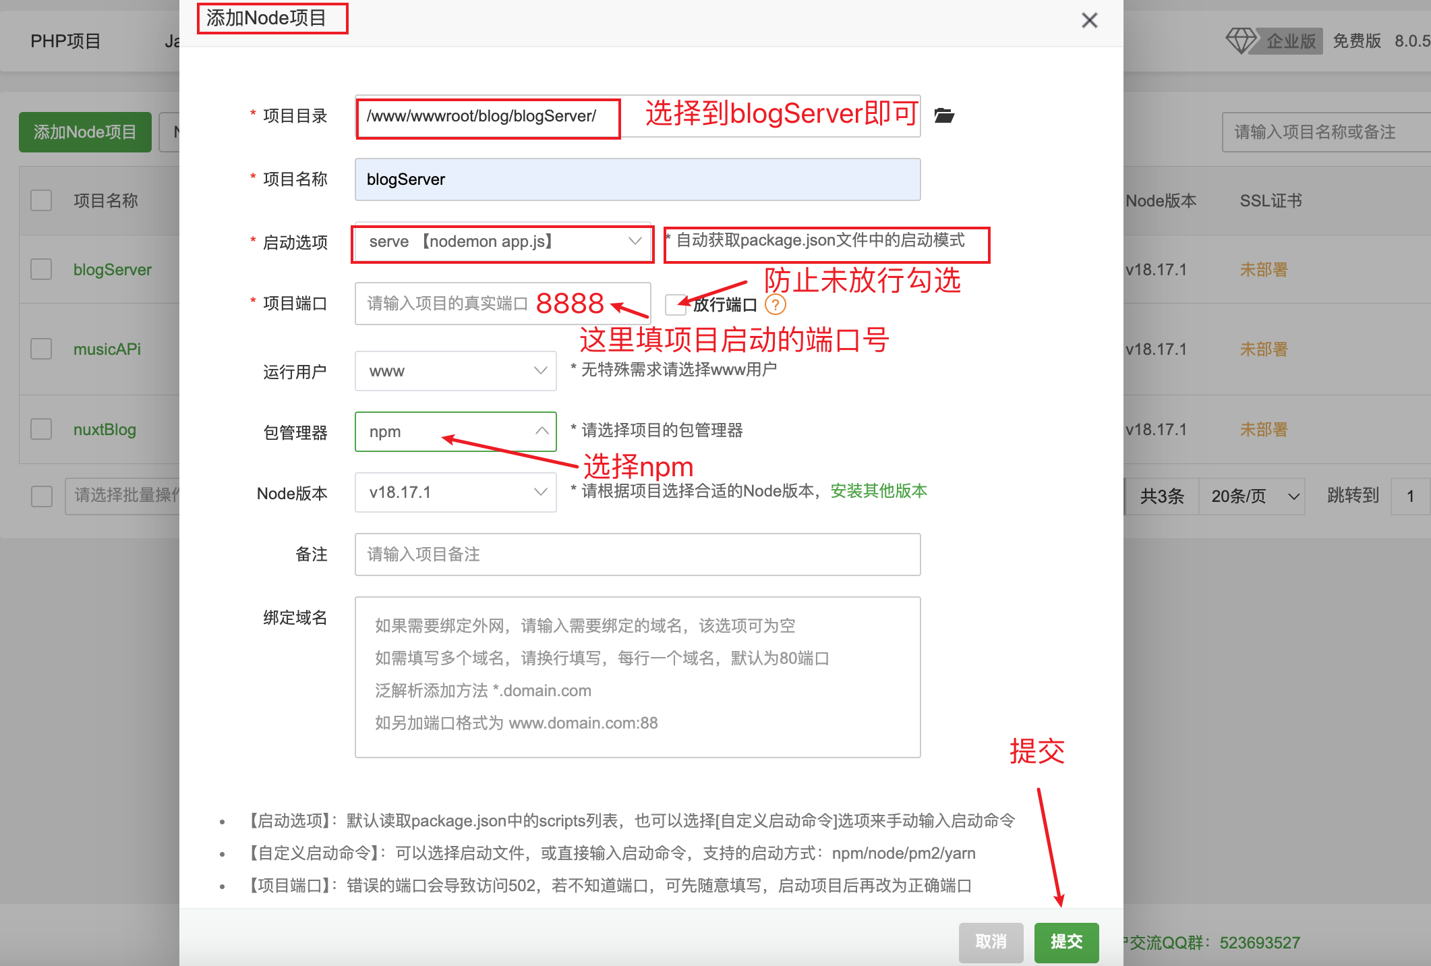Click 未部署 in the nuxtBlog row
Screen dimensions: 1431x966
(x=1264, y=430)
